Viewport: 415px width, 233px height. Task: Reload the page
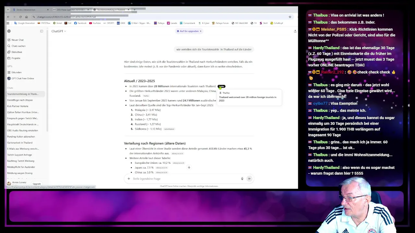click(x=20, y=17)
